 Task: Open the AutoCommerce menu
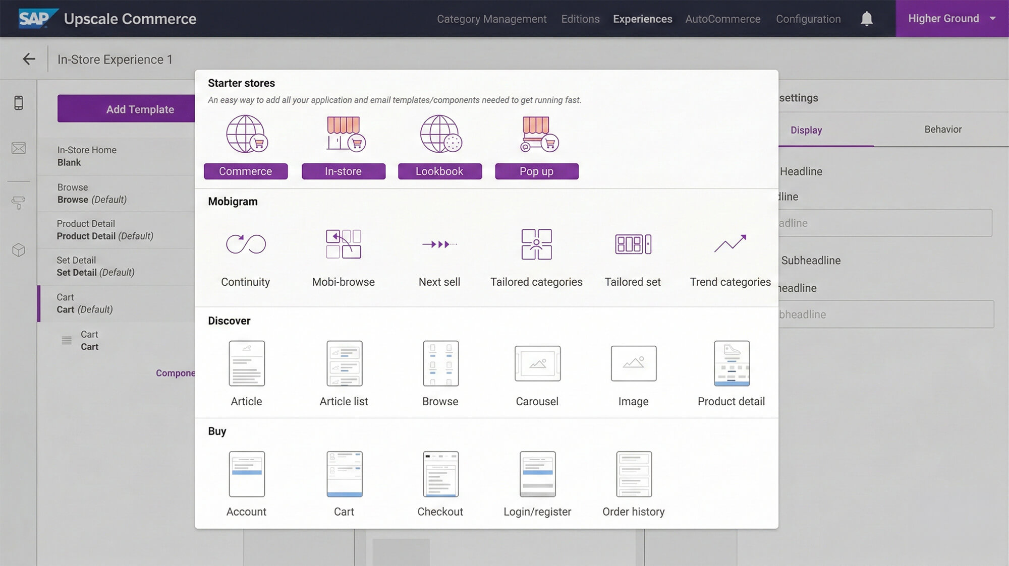(x=722, y=19)
